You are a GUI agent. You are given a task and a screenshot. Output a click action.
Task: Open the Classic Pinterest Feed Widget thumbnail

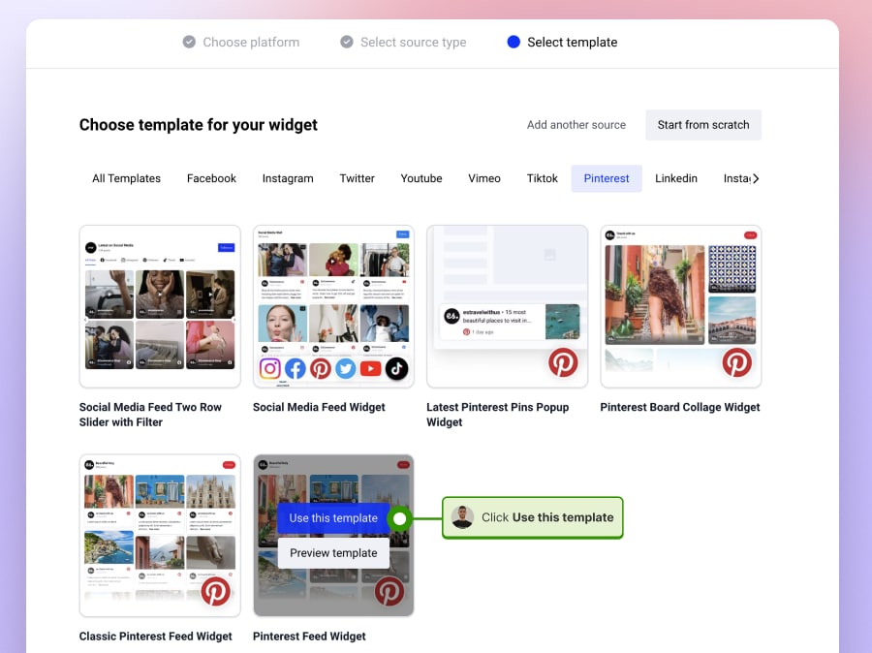(160, 536)
